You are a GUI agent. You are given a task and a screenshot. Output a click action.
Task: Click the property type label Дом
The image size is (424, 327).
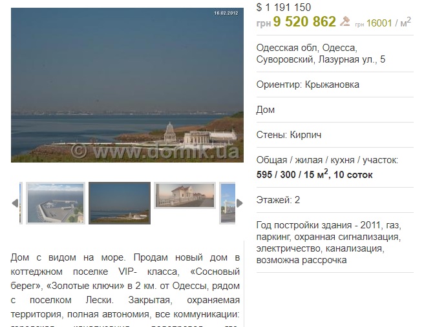click(266, 110)
